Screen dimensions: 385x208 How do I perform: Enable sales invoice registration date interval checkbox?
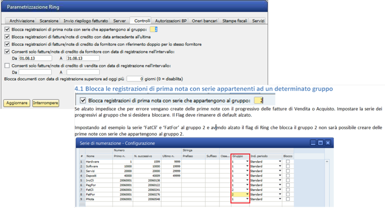[7, 66]
